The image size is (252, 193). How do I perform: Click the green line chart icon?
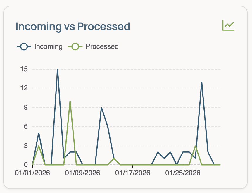pyautogui.click(x=228, y=25)
